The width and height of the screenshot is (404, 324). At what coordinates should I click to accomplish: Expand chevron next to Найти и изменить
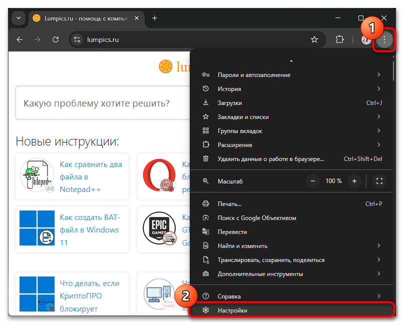click(x=379, y=245)
